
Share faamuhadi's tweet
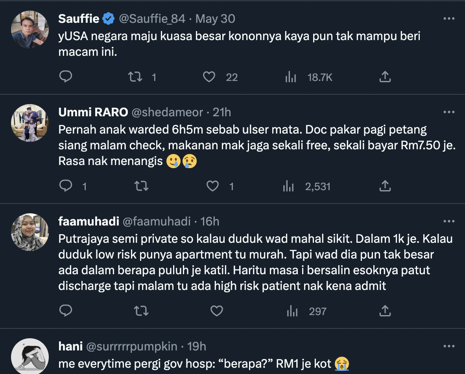pyautogui.click(x=385, y=311)
